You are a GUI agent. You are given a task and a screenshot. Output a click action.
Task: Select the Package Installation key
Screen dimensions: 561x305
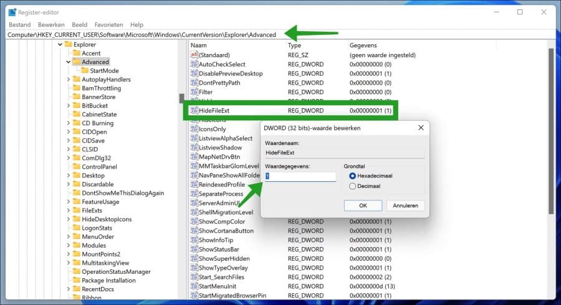[x=108, y=280]
